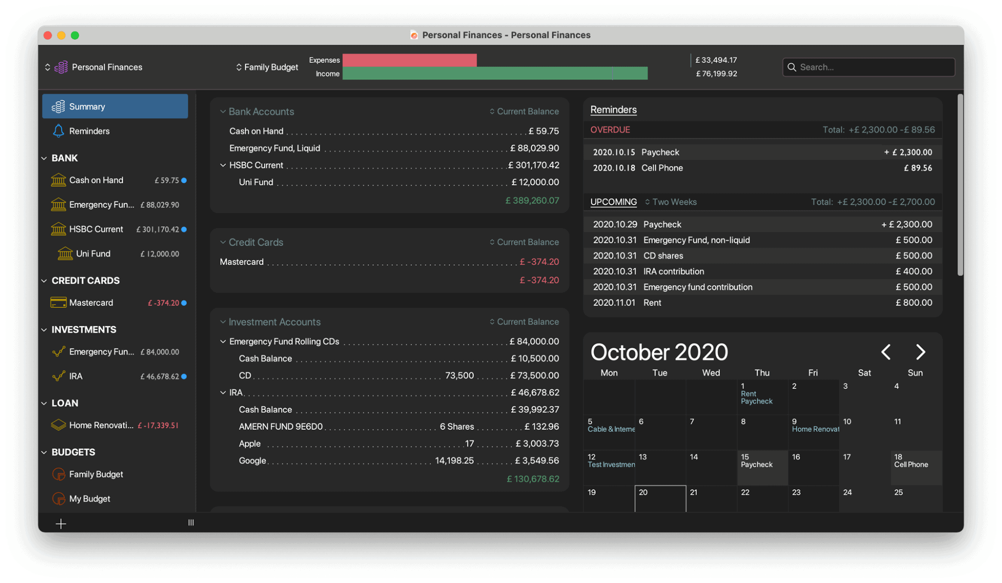Go to previous month in calendar

886,352
